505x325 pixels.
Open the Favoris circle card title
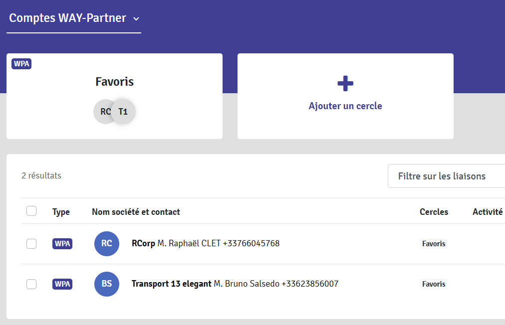coord(114,82)
